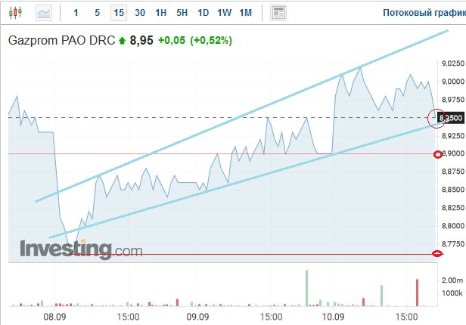Click the 10.09 date axis label
466x325 pixels.
click(333, 317)
